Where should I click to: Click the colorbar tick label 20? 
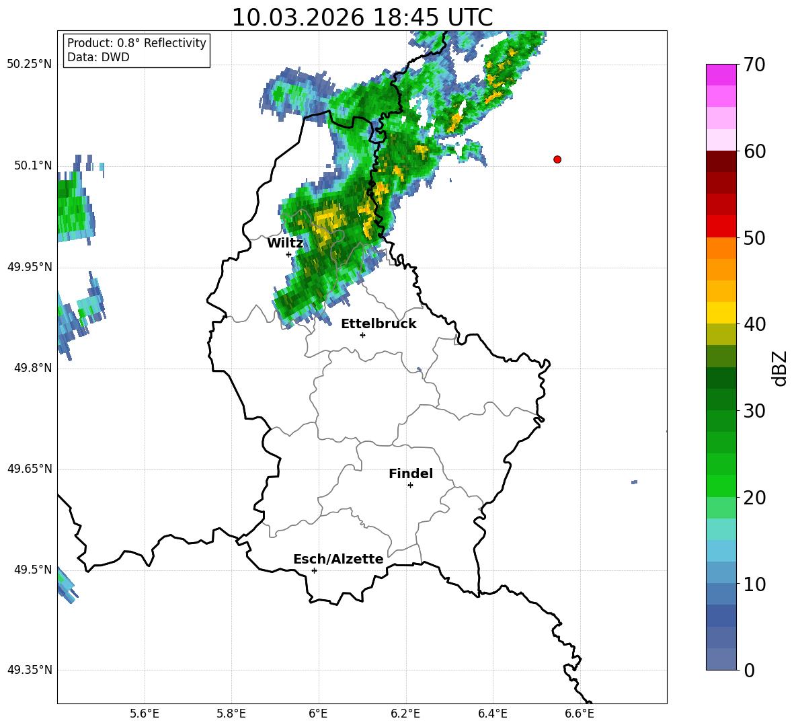[x=754, y=498]
